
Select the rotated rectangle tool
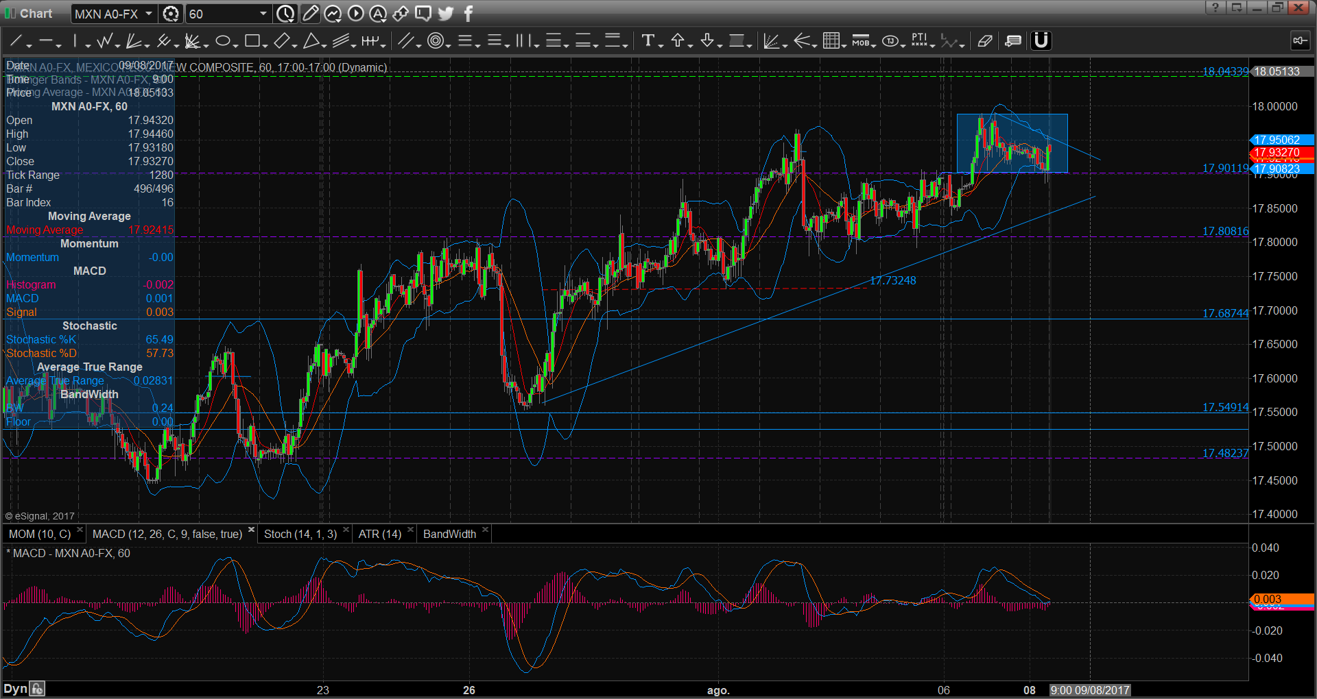(281, 41)
